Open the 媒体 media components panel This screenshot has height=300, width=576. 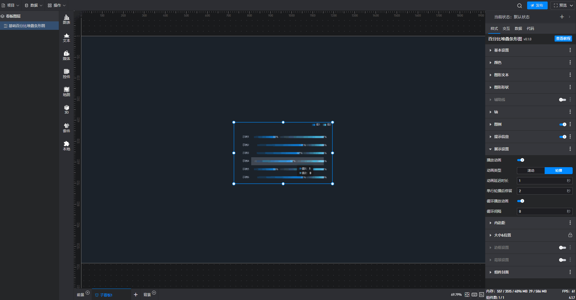(66, 55)
